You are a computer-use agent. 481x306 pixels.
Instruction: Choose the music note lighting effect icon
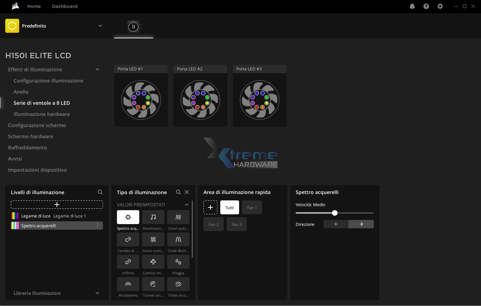[153, 217]
